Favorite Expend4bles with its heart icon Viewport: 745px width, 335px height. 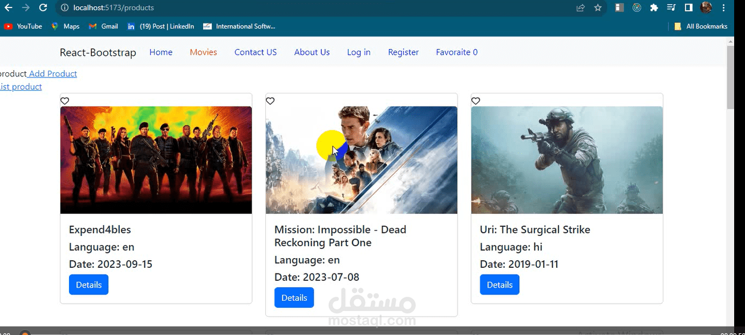(65, 101)
